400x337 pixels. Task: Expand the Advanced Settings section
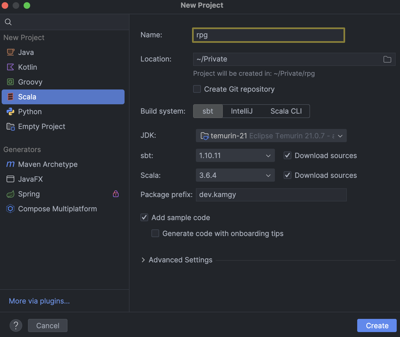click(x=143, y=260)
